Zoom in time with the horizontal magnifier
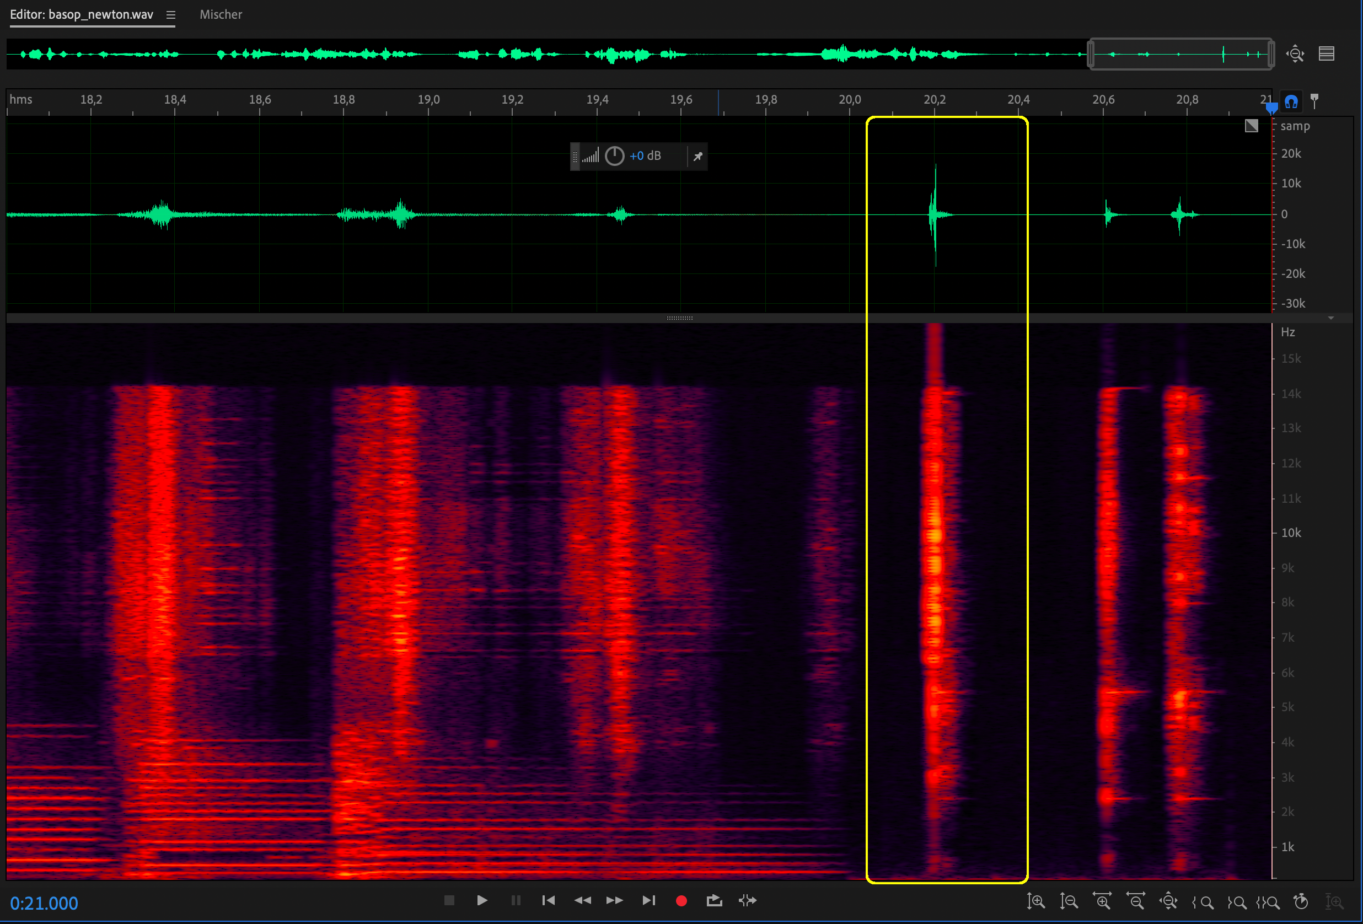Screen dimensions: 1363x924 pos(1102,901)
